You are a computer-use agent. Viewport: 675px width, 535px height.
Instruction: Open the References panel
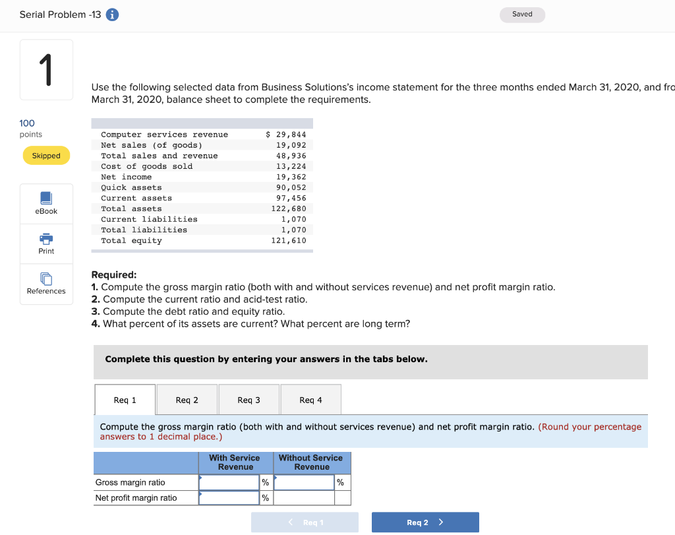pos(45,284)
